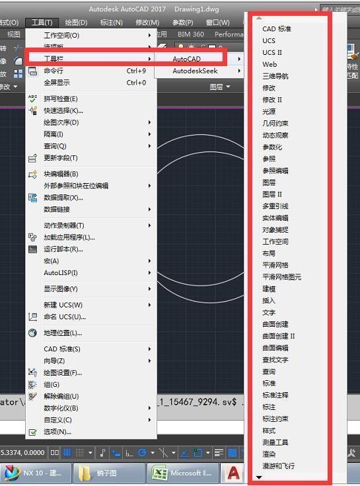
Task: Click the model space icon in status bar
Action: pos(54,453)
